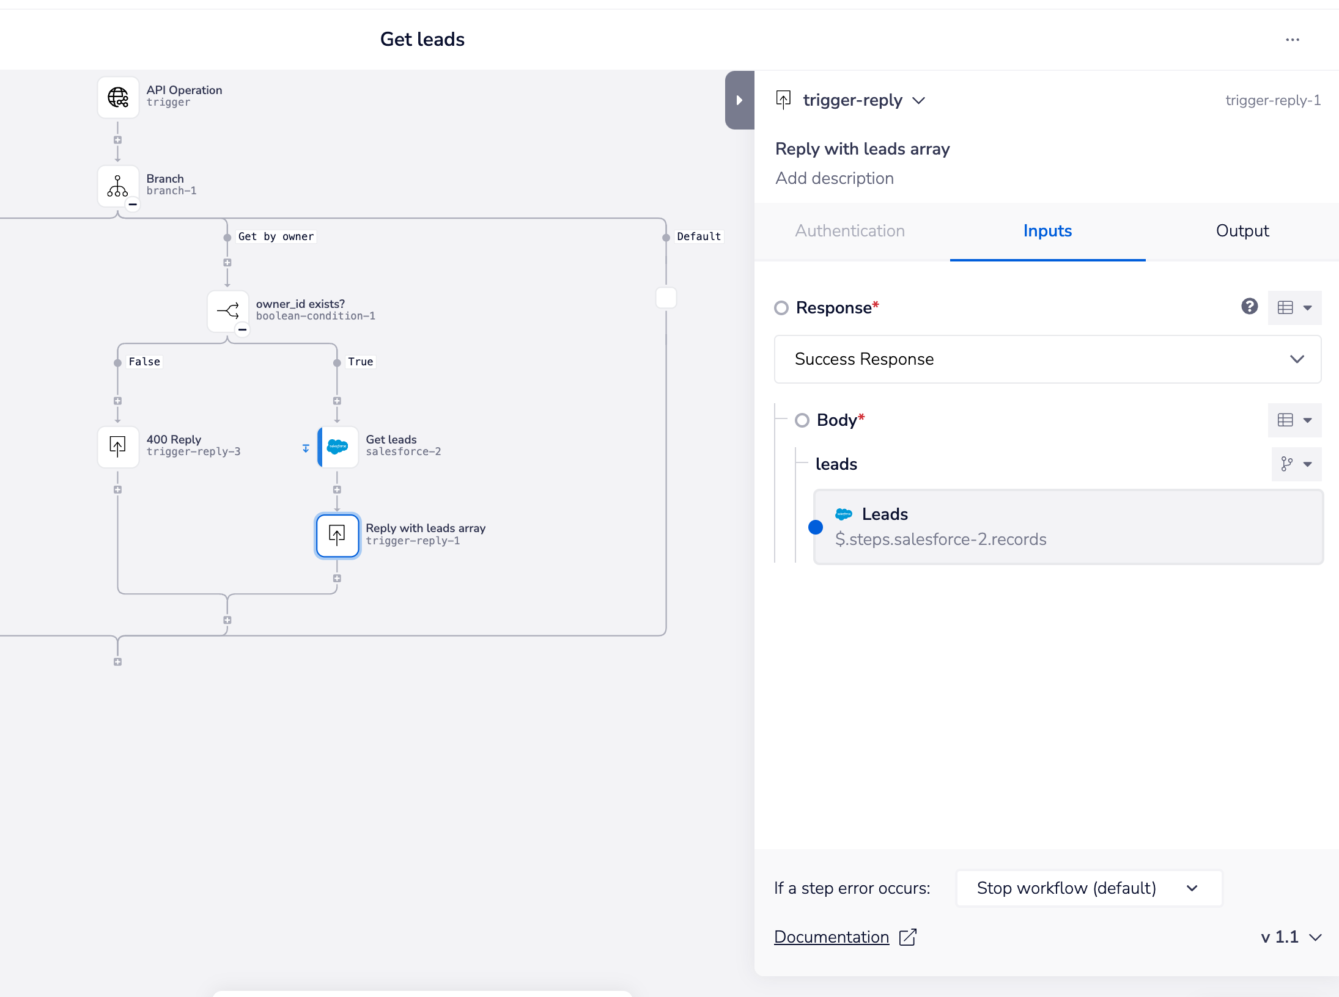Open the Documentation link
Image resolution: width=1339 pixels, height=997 pixels.
pos(832,937)
